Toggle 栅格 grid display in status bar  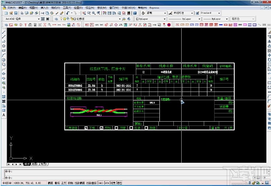click(x=57, y=183)
